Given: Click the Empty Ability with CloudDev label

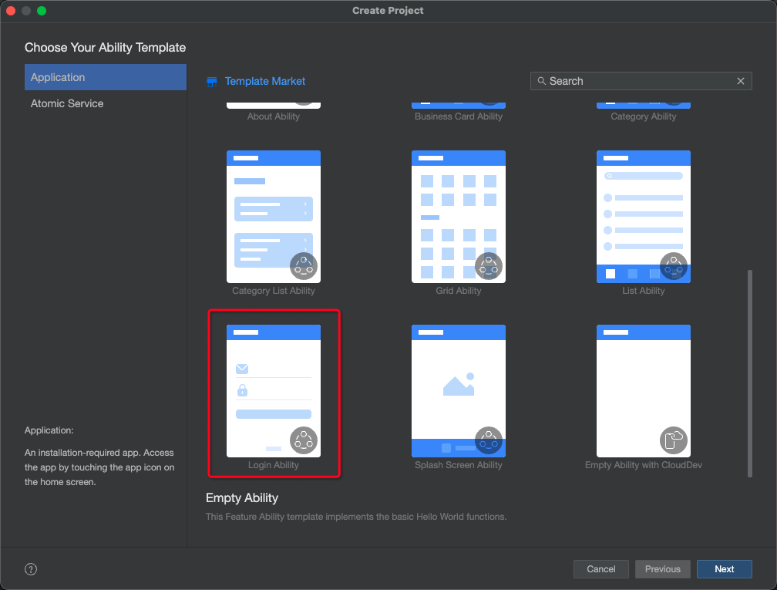Looking at the screenshot, I should (x=643, y=465).
